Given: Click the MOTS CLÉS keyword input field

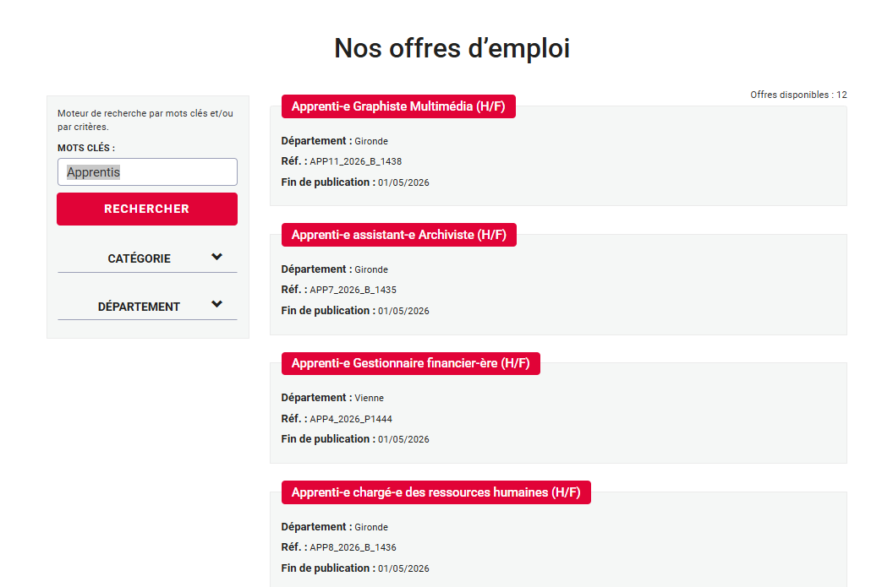Looking at the screenshot, I should [x=146, y=171].
